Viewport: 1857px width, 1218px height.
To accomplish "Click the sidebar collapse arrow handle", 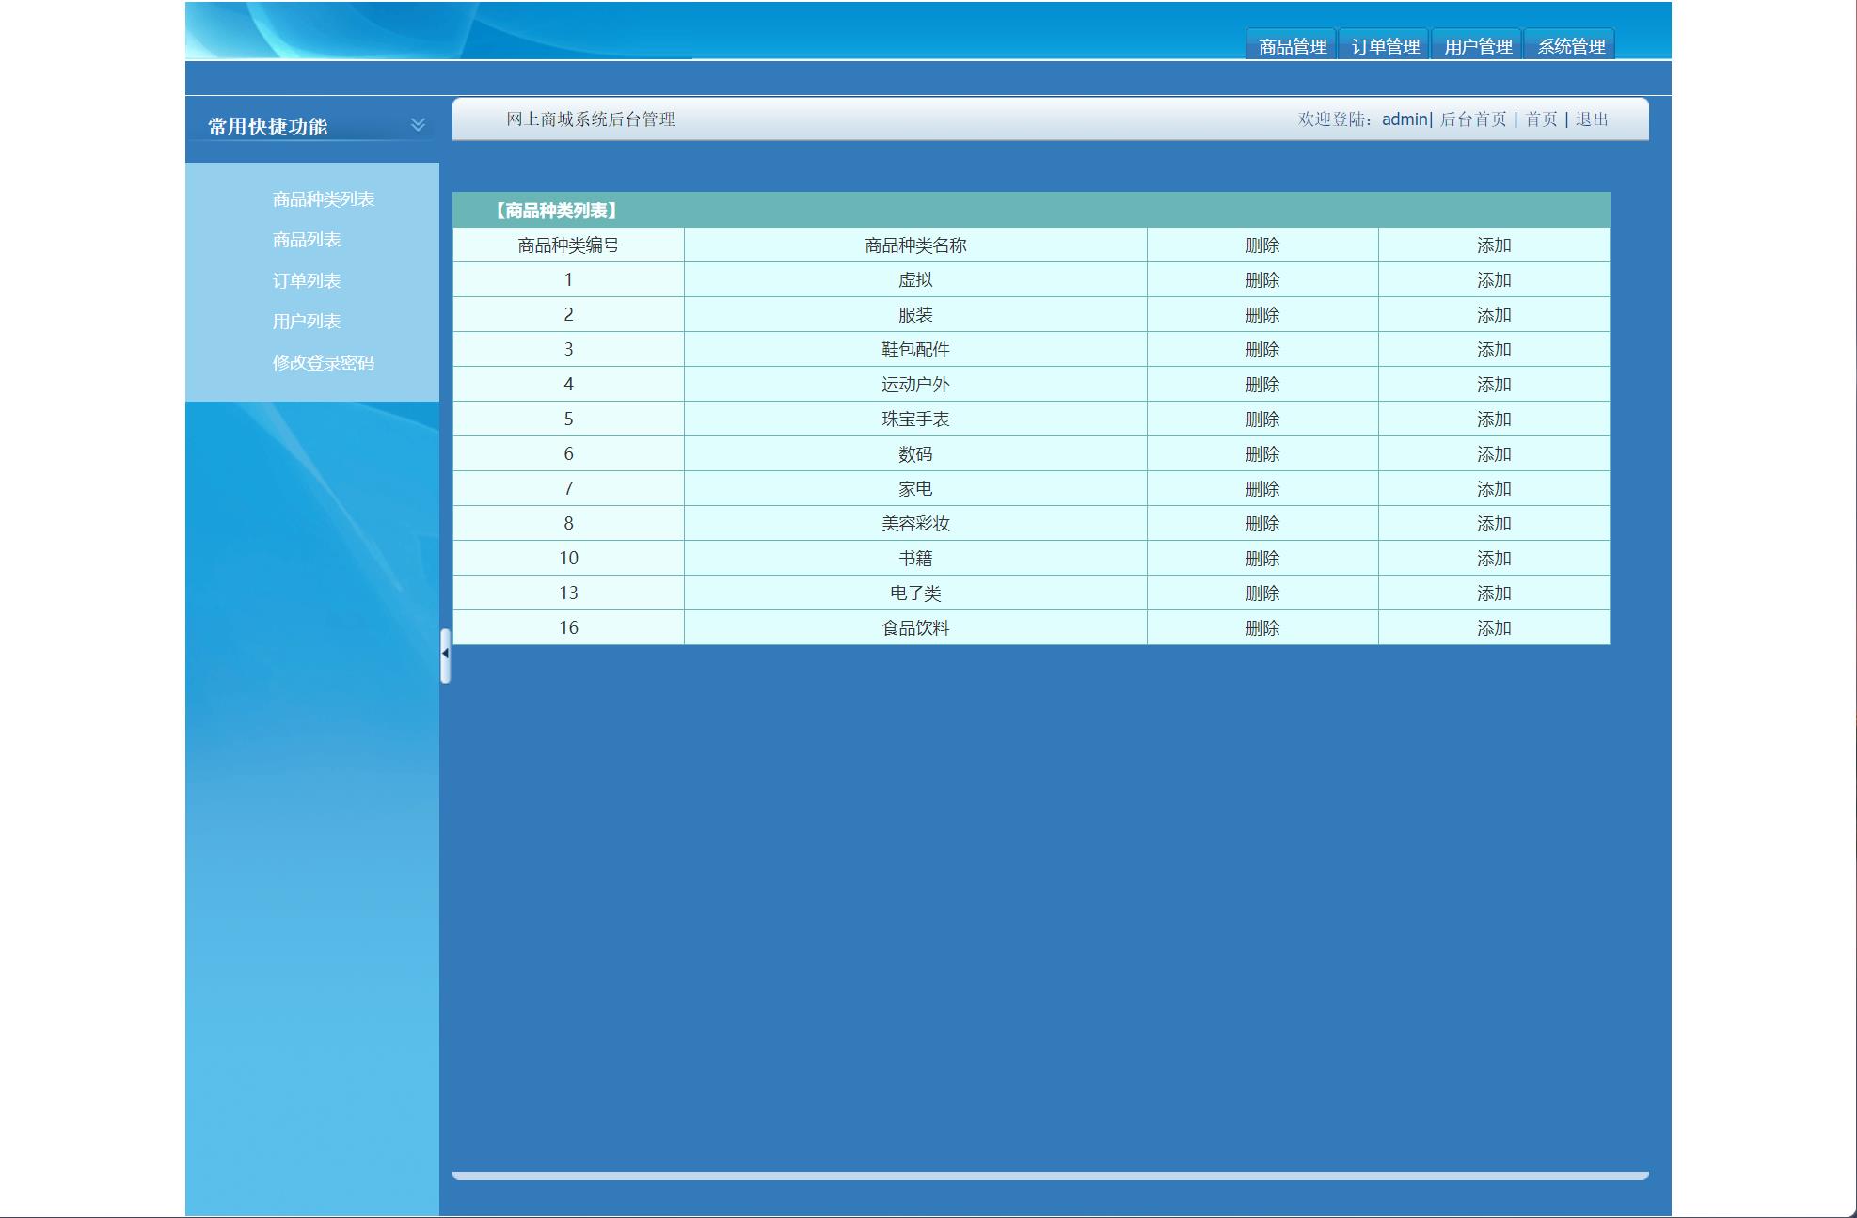I will pos(445,654).
